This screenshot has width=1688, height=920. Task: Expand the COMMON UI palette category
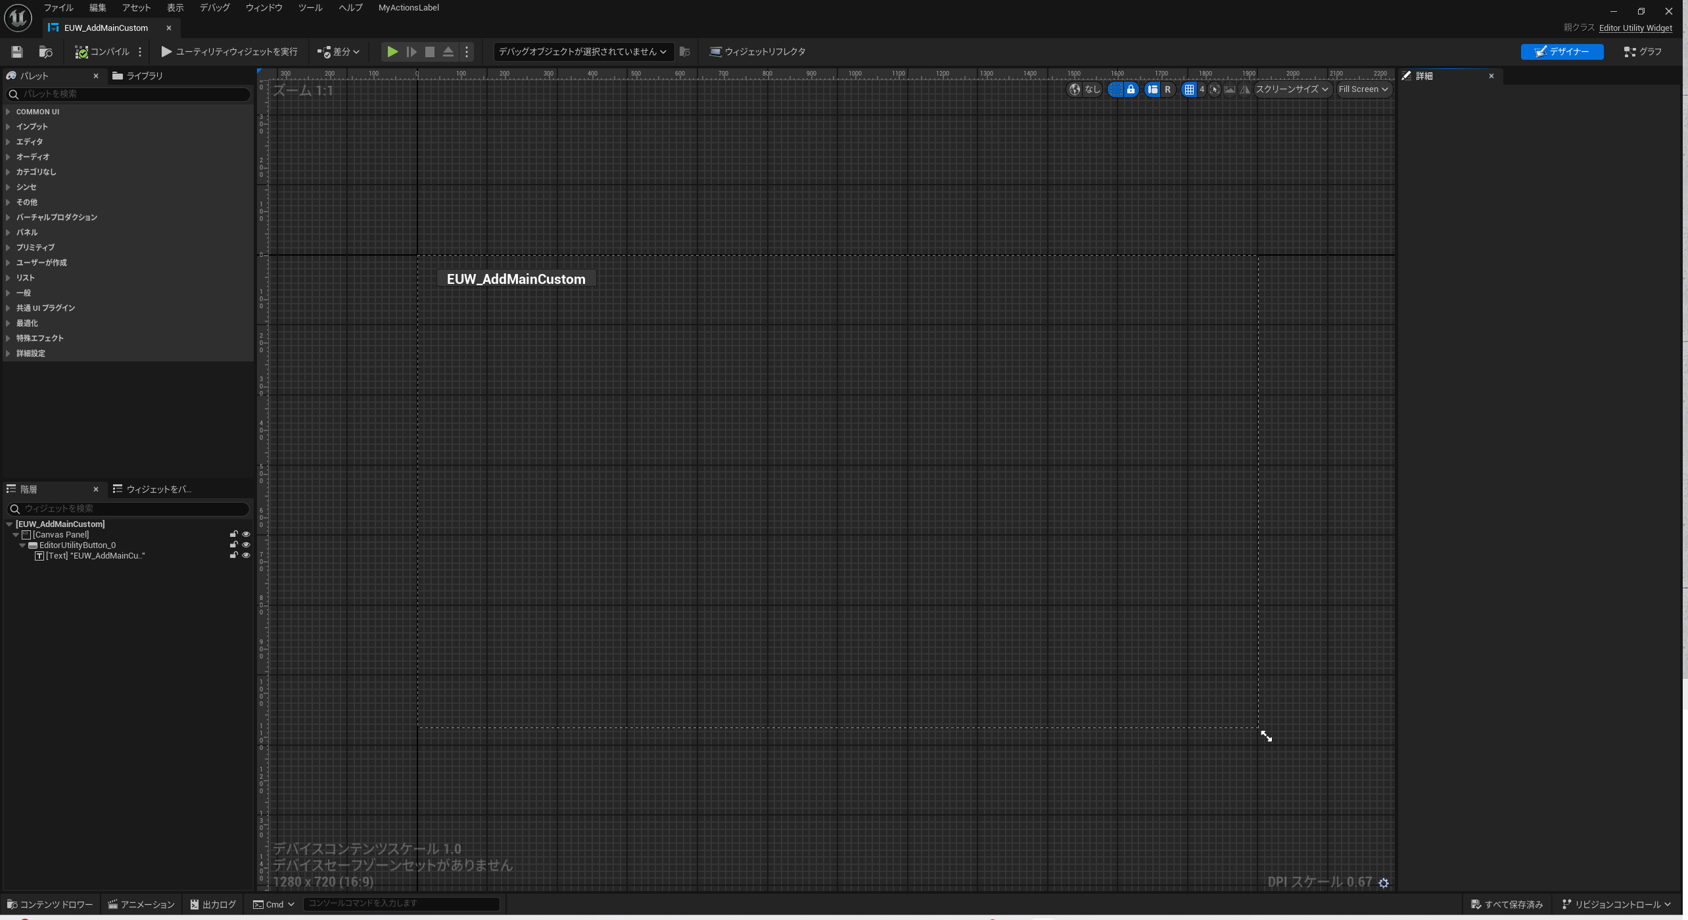(8, 112)
